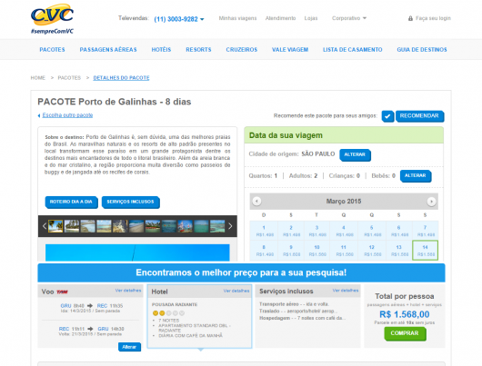Click Faça seu login
The width and height of the screenshot is (482, 366).
click(x=433, y=18)
